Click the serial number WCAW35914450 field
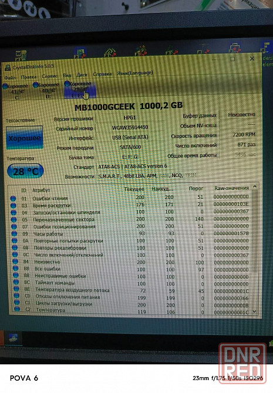The image size is (273, 393). point(130,127)
